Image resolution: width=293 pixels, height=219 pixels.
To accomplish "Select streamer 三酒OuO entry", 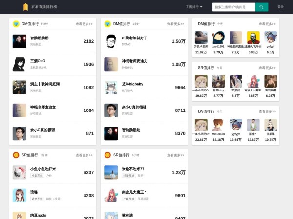I will (37, 61).
